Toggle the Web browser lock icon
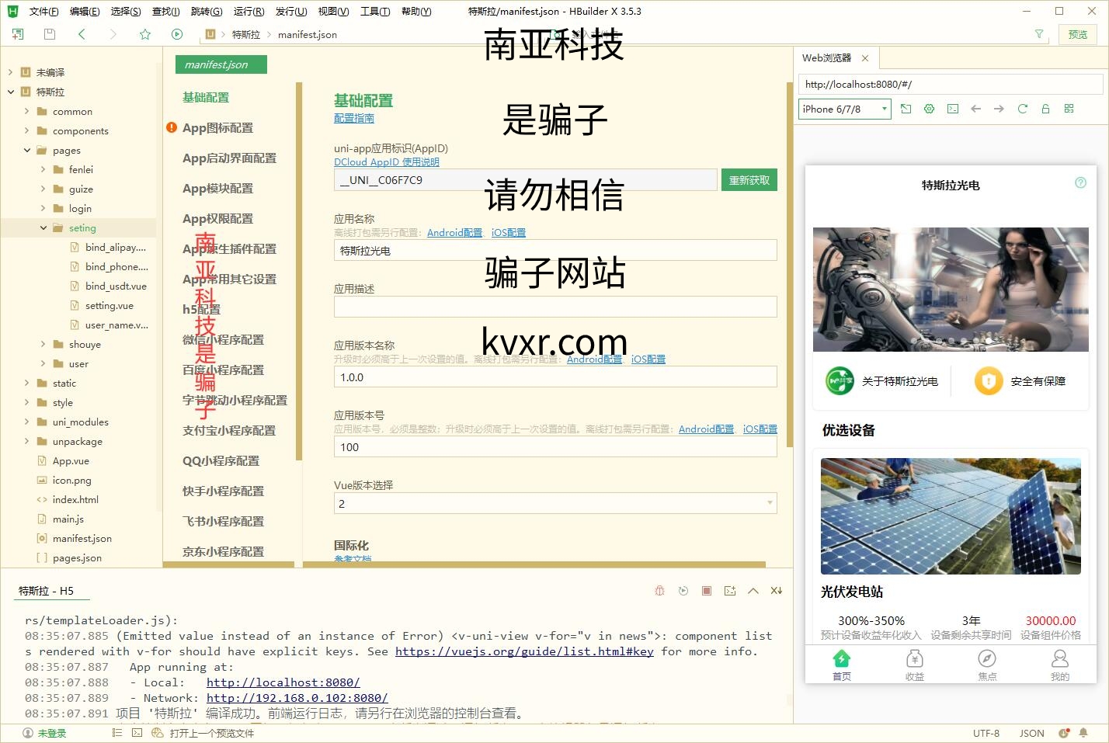The height and width of the screenshot is (743, 1109). pos(1046,109)
